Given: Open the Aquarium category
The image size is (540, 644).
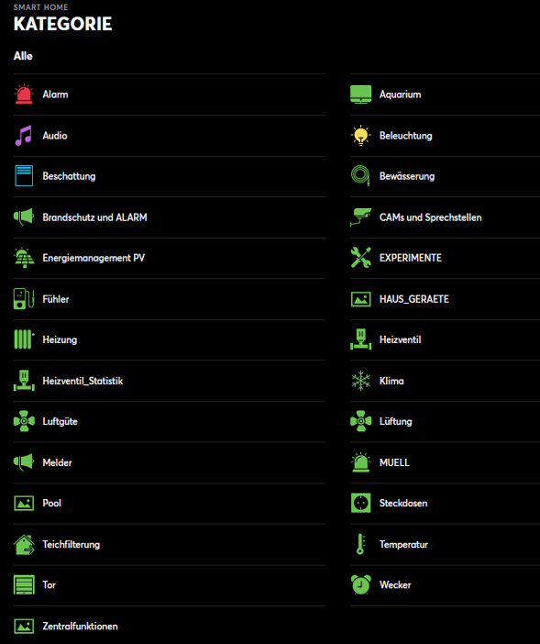Looking at the screenshot, I should click(445, 94).
